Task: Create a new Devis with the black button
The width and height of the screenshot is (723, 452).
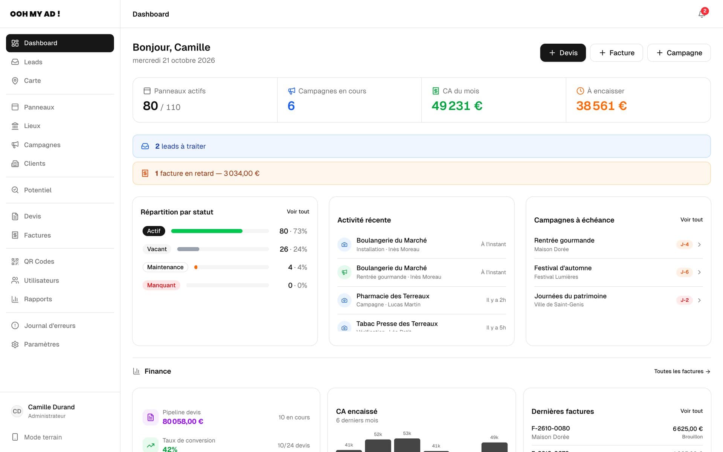Action: click(x=563, y=53)
